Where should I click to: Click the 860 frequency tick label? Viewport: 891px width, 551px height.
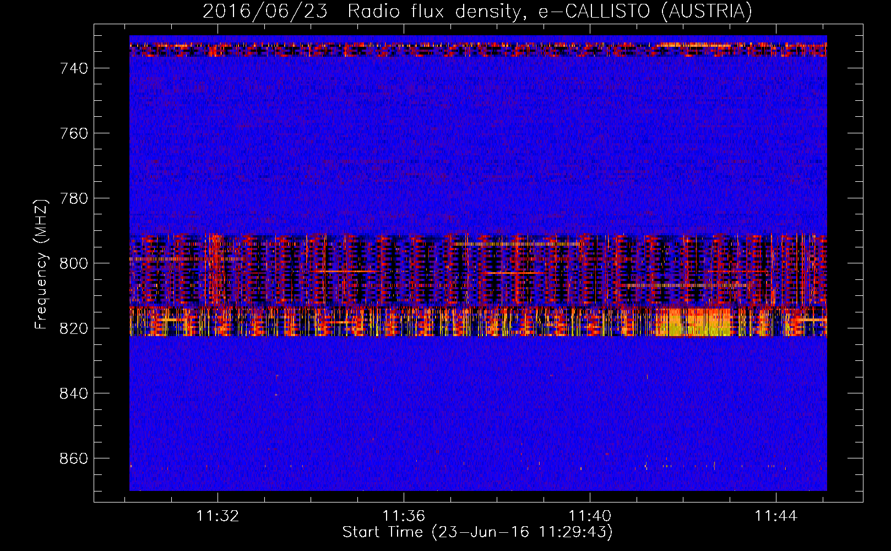click(x=74, y=458)
